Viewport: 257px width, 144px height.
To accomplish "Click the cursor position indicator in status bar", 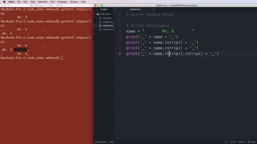I will pos(111,142).
